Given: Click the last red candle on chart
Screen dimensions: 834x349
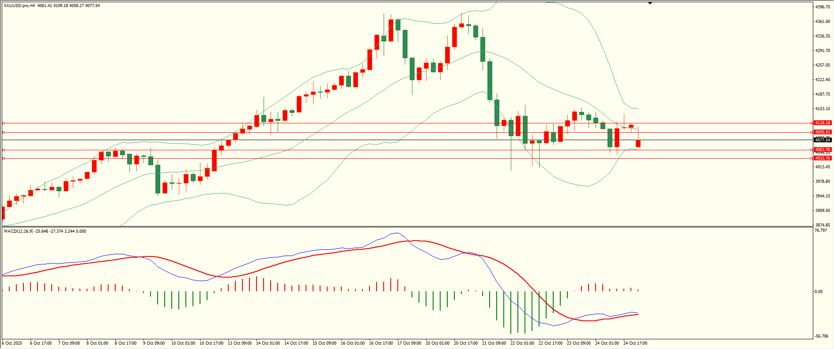Looking at the screenshot, I should (638, 143).
